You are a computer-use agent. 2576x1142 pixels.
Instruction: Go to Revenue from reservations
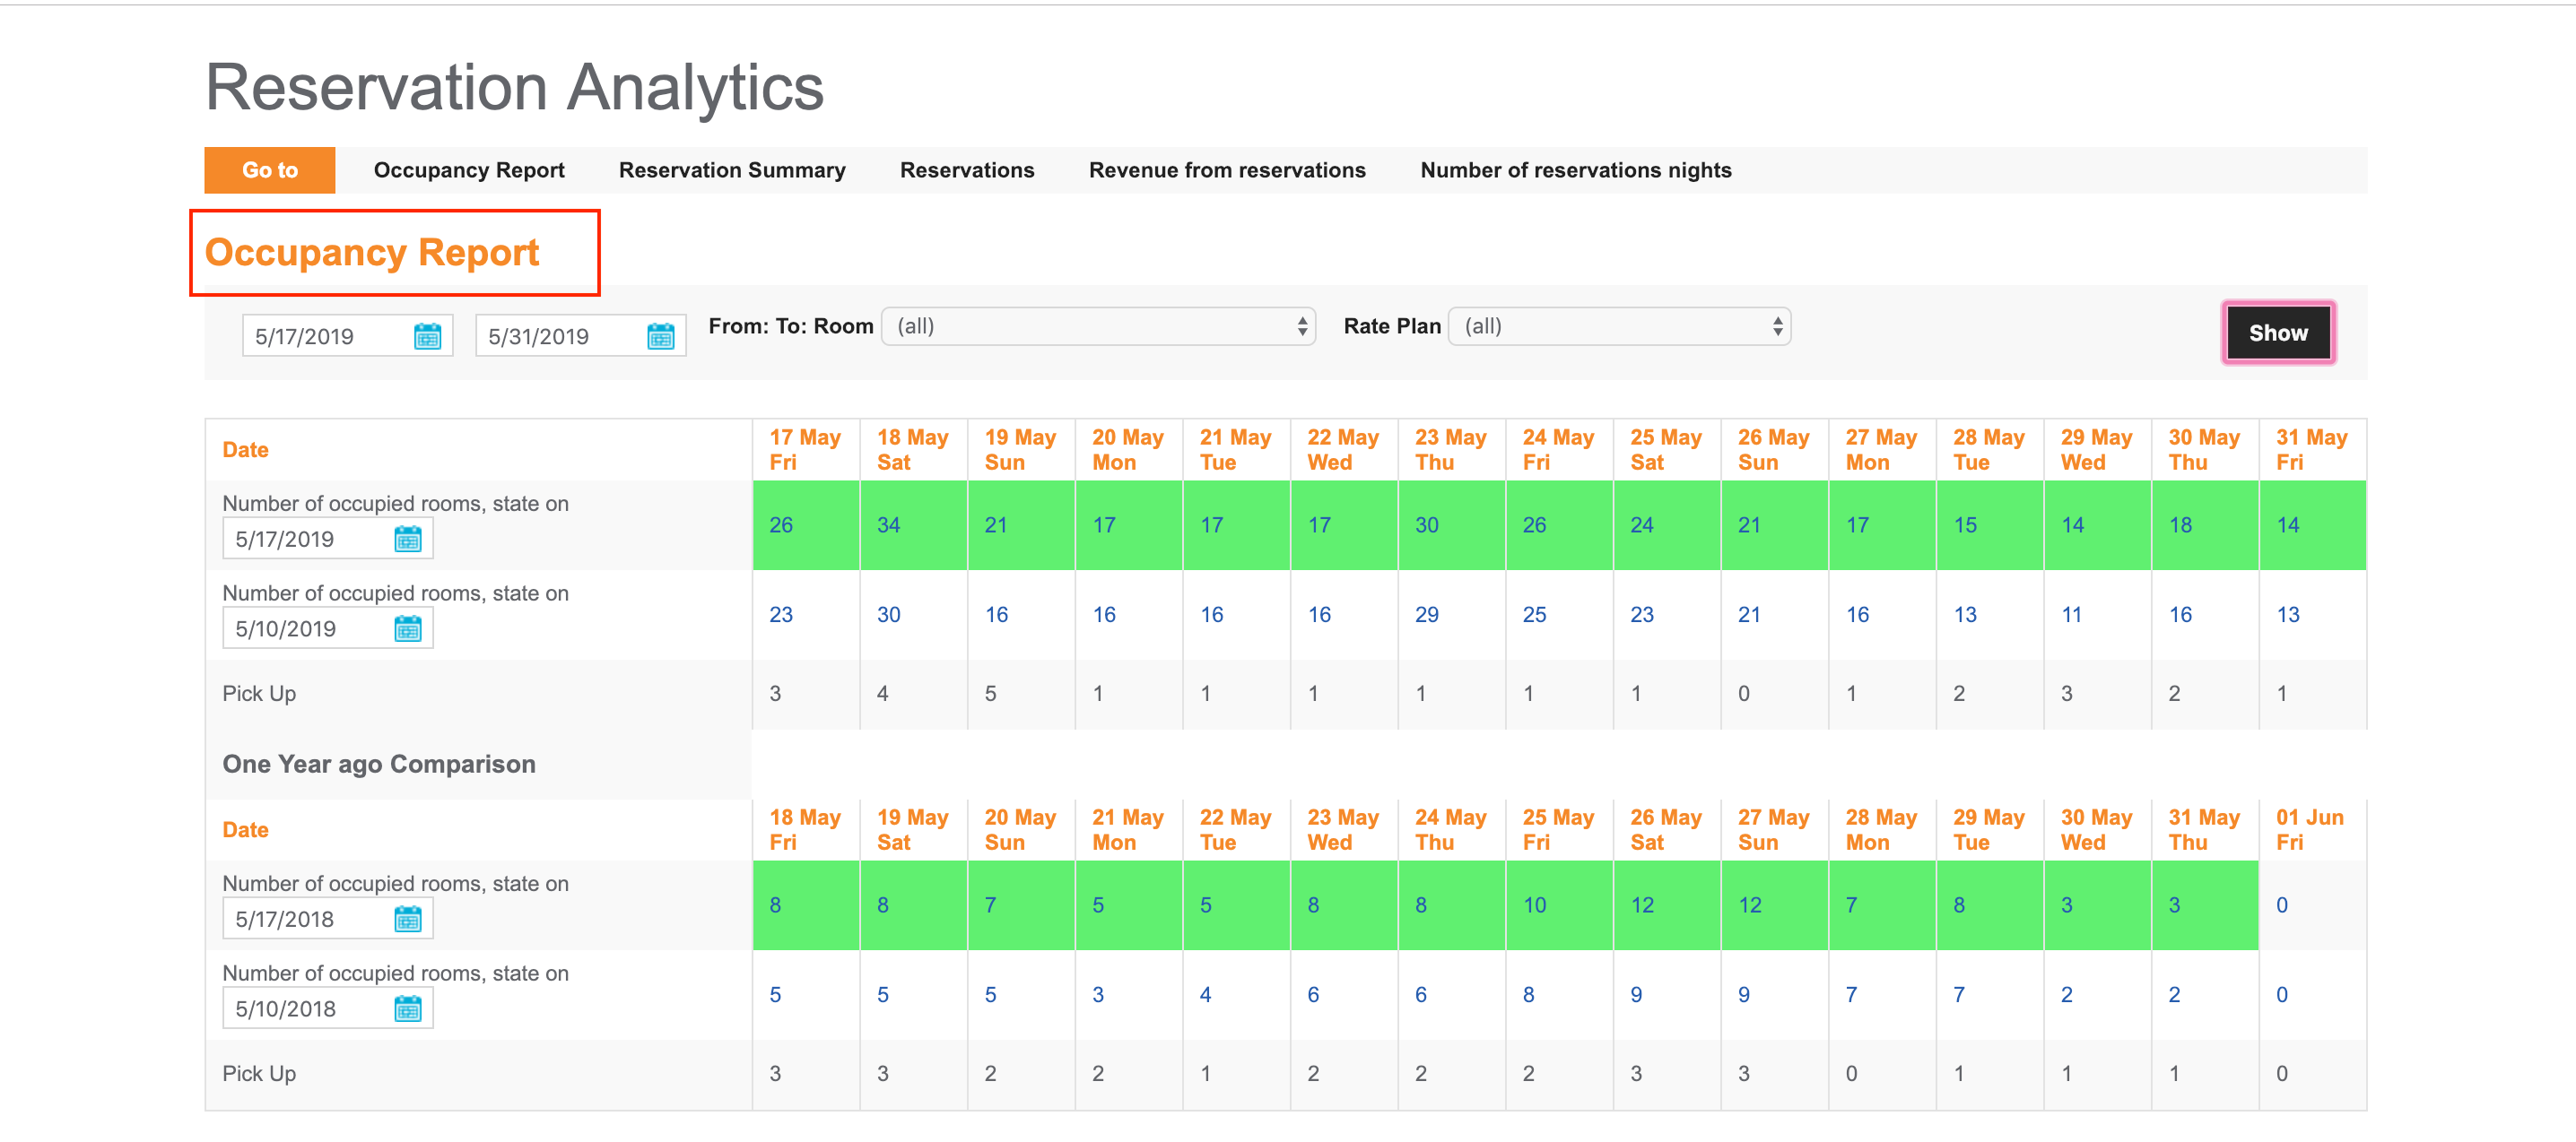[1226, 171]
